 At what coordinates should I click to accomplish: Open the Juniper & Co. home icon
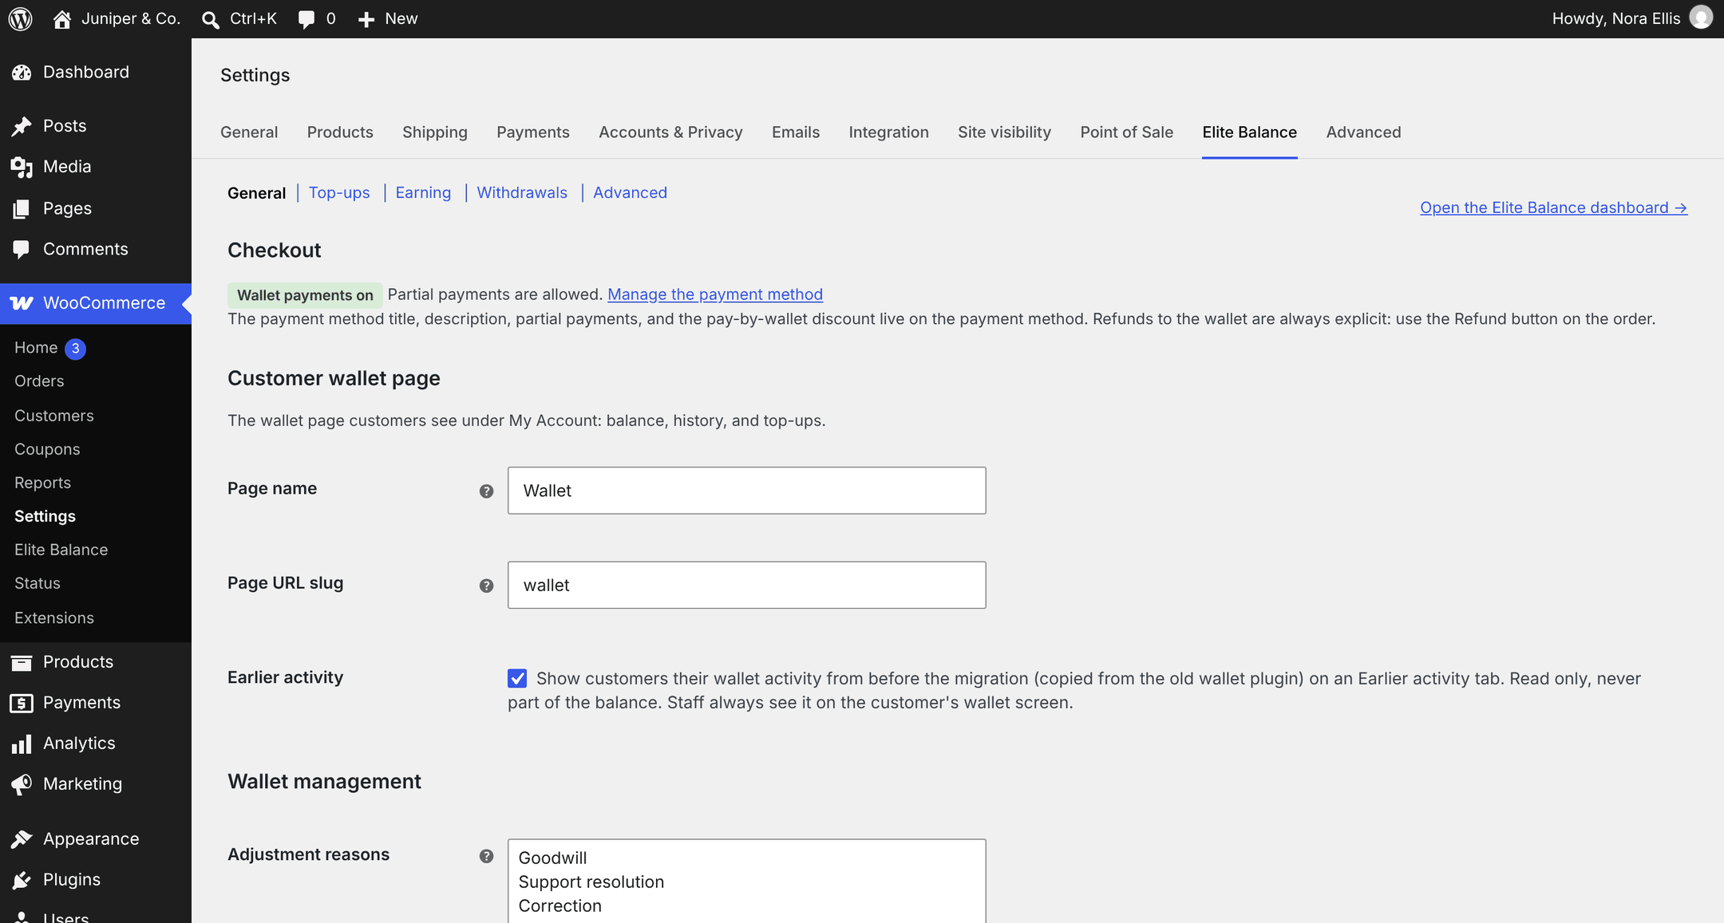pyautogui.click(x=61, y=19)
